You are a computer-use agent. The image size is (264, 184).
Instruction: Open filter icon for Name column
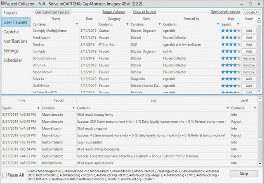click(x=77, y=24)
